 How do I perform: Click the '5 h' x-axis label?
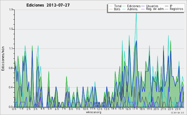pyautogui.click(x=50, y=109)
